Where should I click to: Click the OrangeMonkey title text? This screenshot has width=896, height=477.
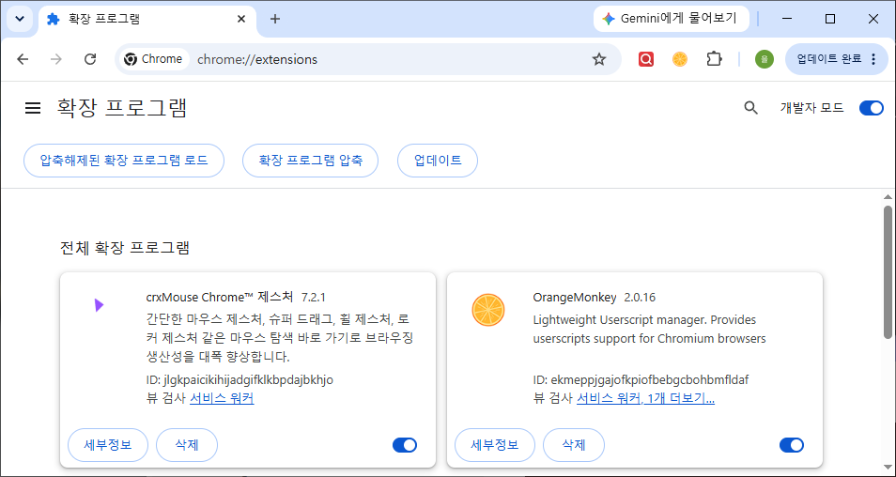pyautogui.click(x=575, y=297)
